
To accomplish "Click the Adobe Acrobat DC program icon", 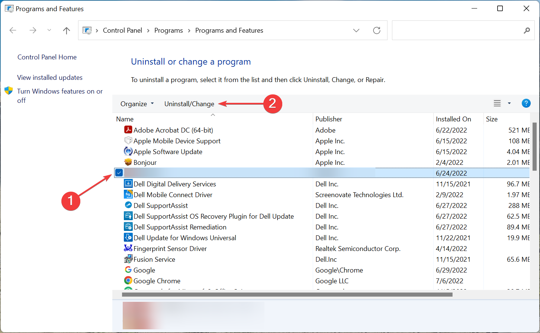I will [128, 130].
